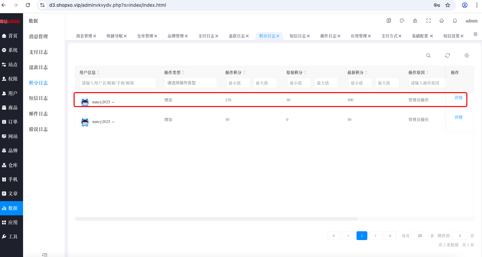Open 错误日志 in the data submenu
482x257 pixels.
coord(38,129)
